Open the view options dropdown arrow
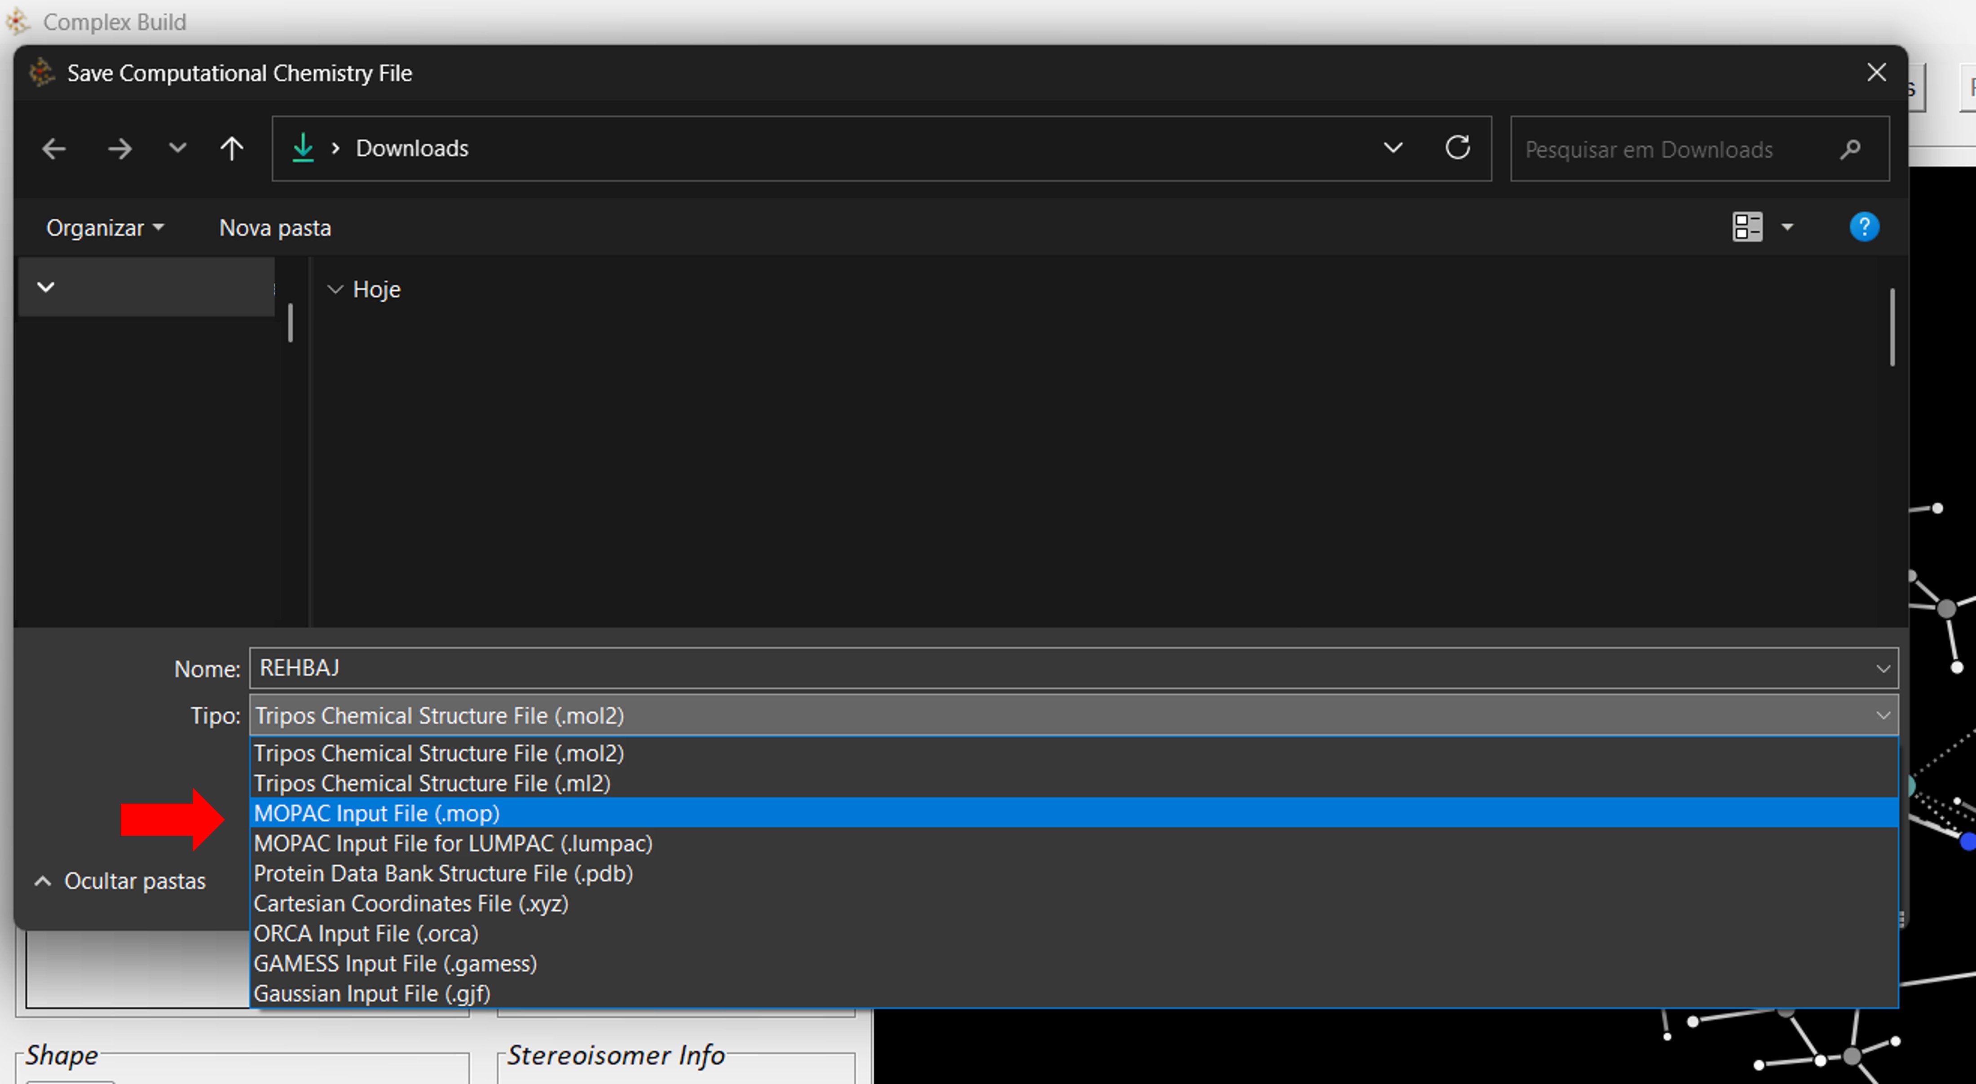 click(x=1787, y=227)
